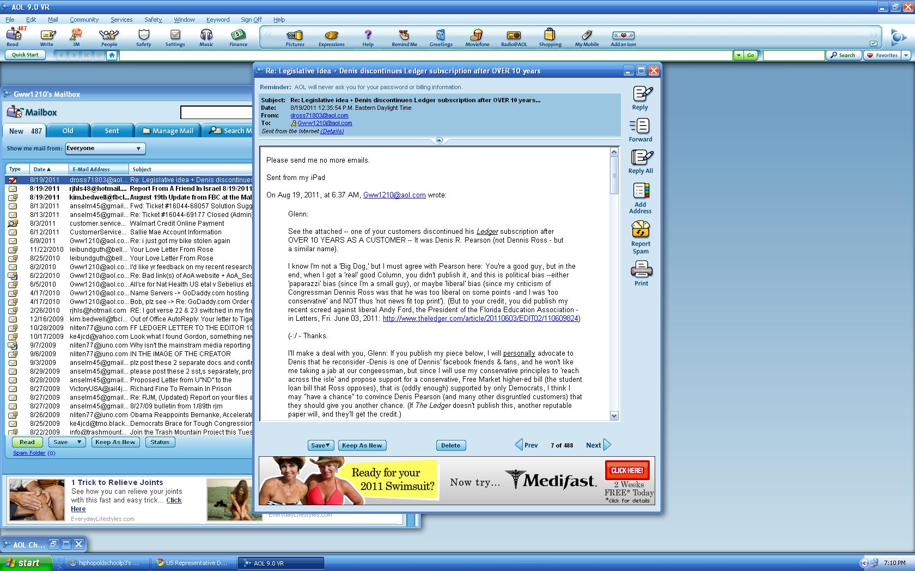Open the People icon

pyautogui.click(x=109, y=36)
